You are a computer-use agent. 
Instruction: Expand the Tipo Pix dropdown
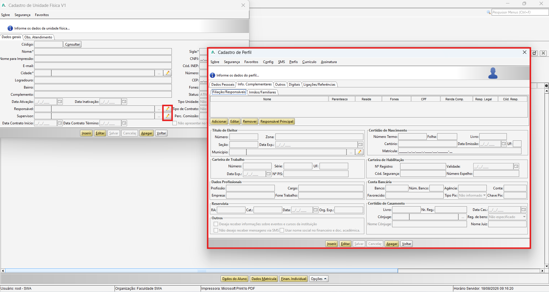(484, 195)
